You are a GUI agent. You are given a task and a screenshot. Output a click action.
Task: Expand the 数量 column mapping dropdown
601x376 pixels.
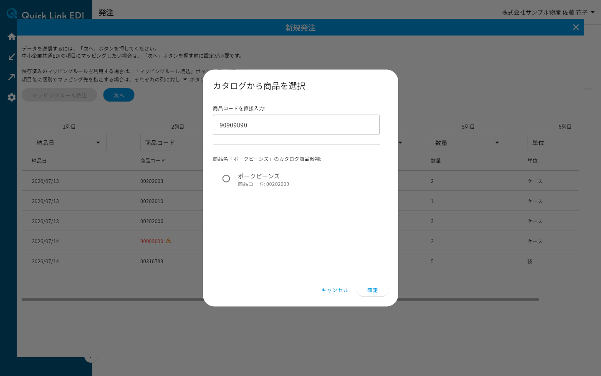467,142
